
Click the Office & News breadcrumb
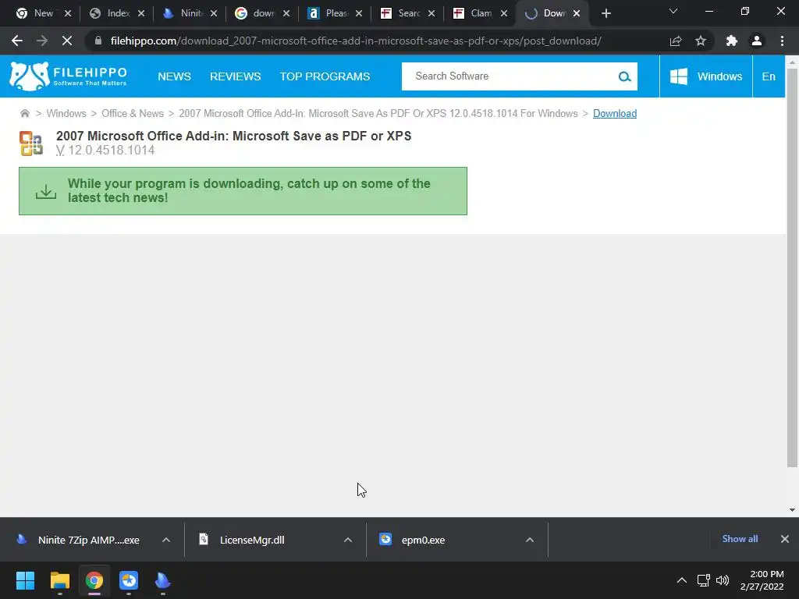coord(133,113)
